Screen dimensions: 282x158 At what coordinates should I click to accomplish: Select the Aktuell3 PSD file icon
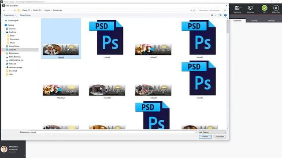click(x=200, y=78)
